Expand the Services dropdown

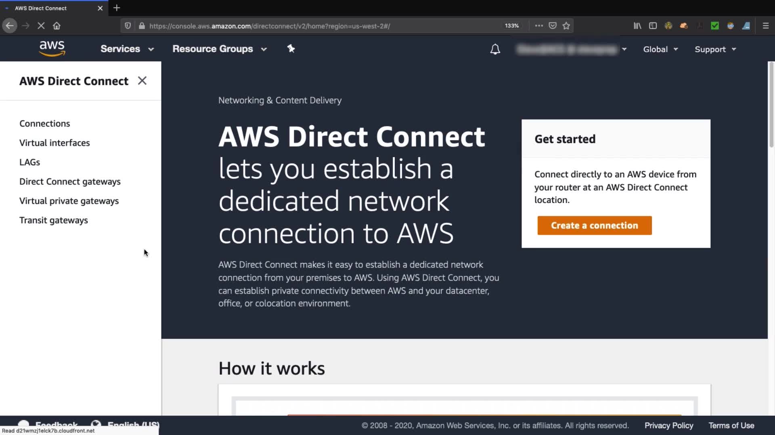point(127,49)
